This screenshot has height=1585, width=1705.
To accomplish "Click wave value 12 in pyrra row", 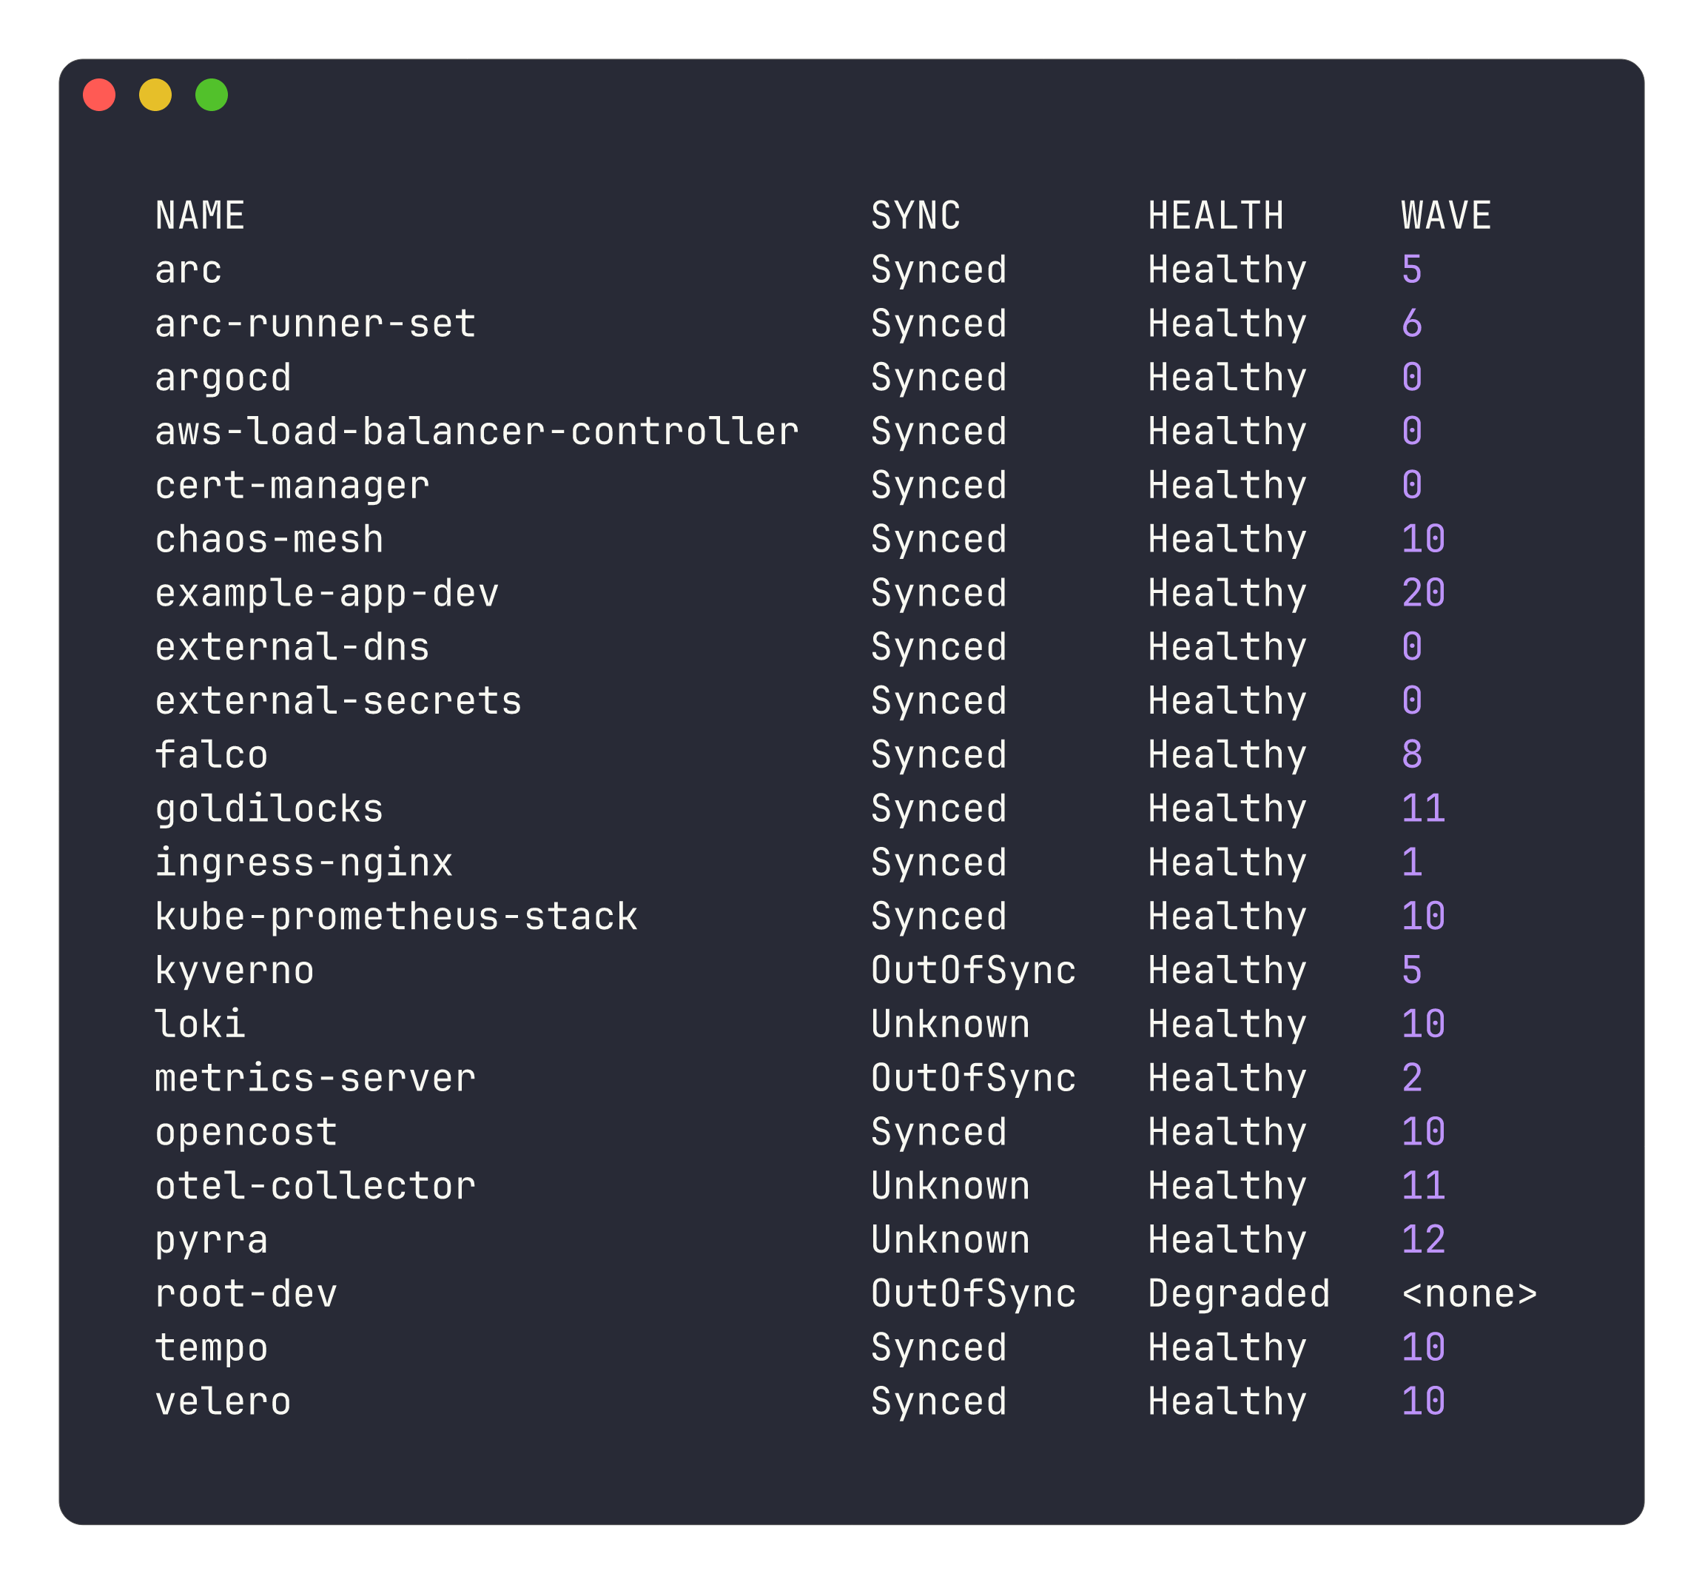I will 1423,1239.
